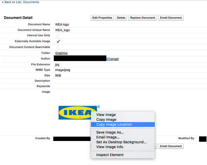
Task: Select Set As Desktop Background… entry
Action: 123,142
